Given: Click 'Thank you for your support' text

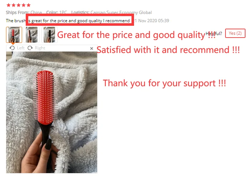Looking at the screenshot, I should (x=164, y=83).
